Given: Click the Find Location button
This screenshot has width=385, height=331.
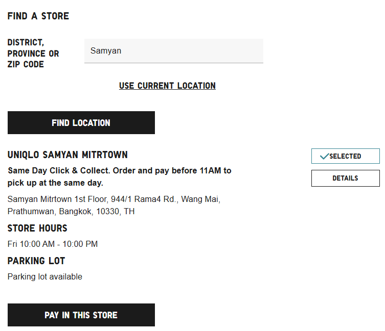Looking at the screenshot, I should (x=81, y=123).
